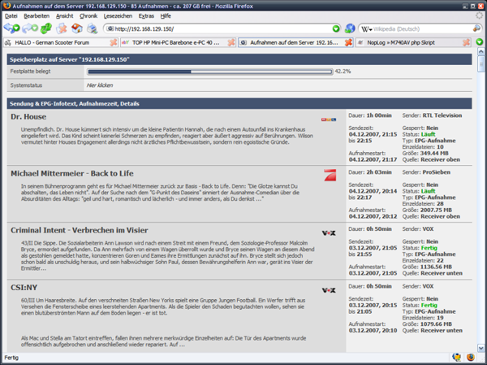Open the Wikipedia search engine dropdown
The width and height of the screenshot is (487, 365).
click(x=367, y=29)
